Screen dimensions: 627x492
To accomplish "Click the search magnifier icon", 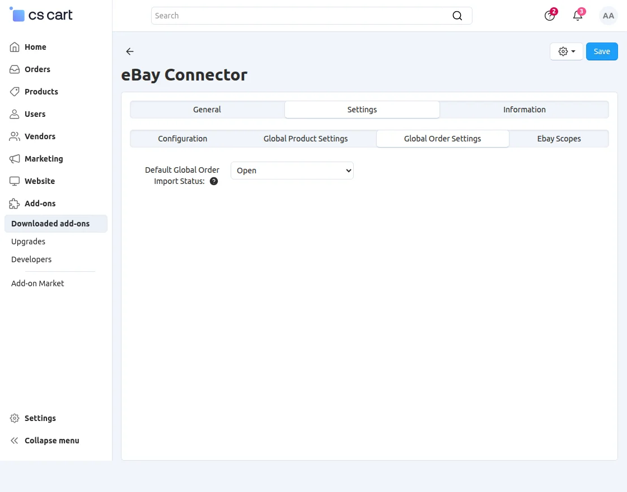I will point(457,16).
